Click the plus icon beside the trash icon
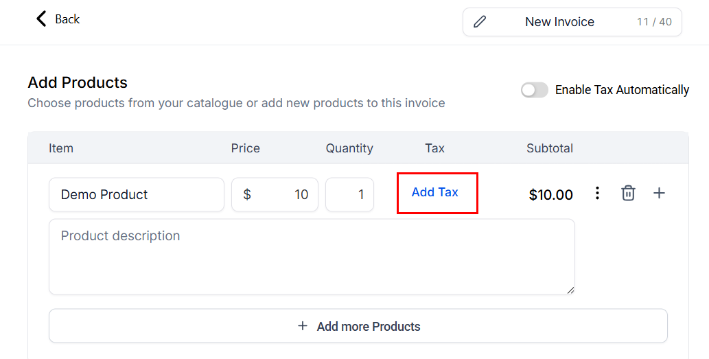The width and height of the screenshot is (709, 359). pyautogui.click(x=659, y=194)
